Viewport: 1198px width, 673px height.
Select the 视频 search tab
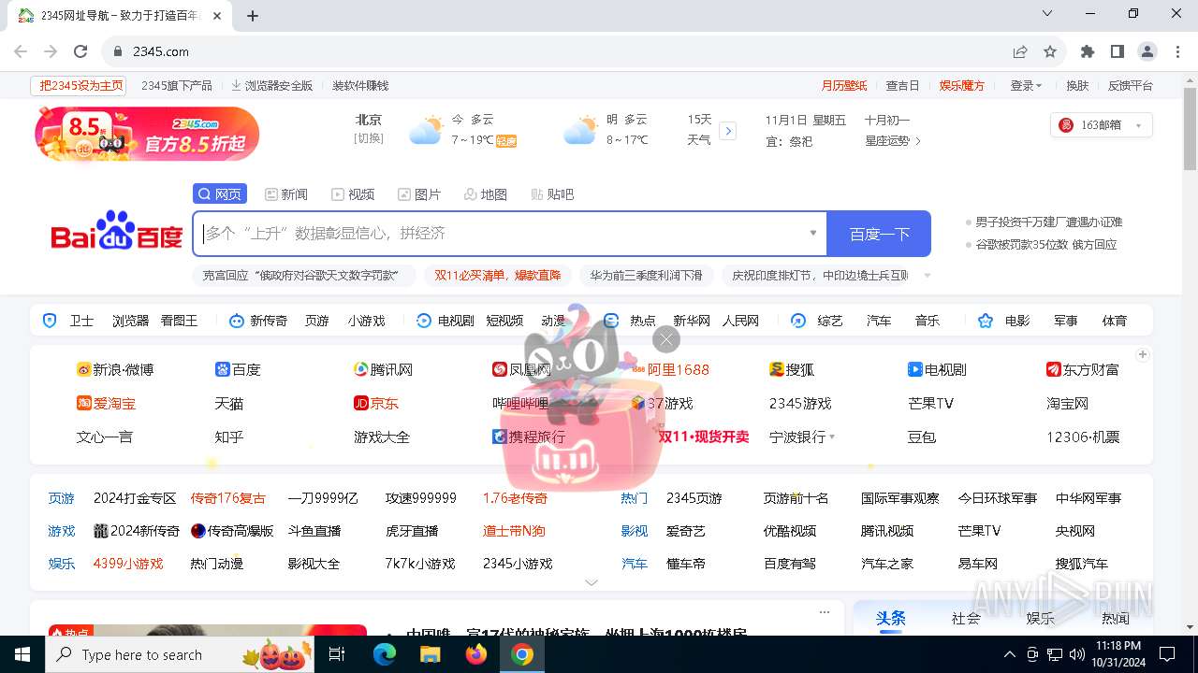(x=353, y=193)
